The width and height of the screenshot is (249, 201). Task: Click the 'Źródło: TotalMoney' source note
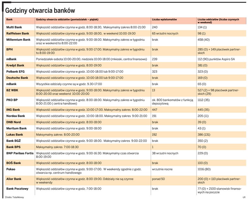click(x=15, y=197)
